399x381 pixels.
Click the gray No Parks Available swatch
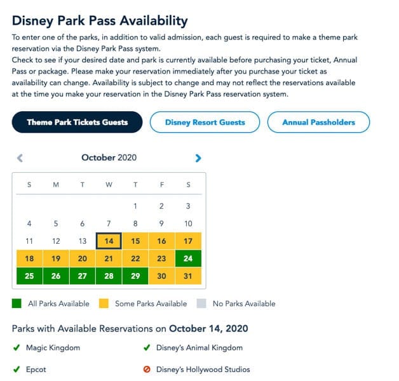pyautogui.click(x=201, y=304)
